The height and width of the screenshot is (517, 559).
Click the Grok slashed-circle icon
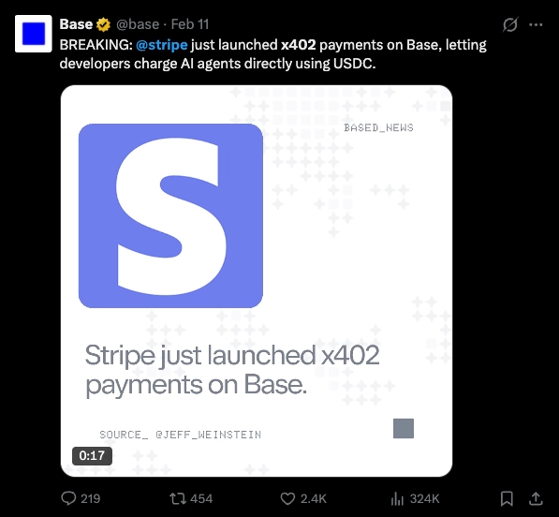(510, 24)
